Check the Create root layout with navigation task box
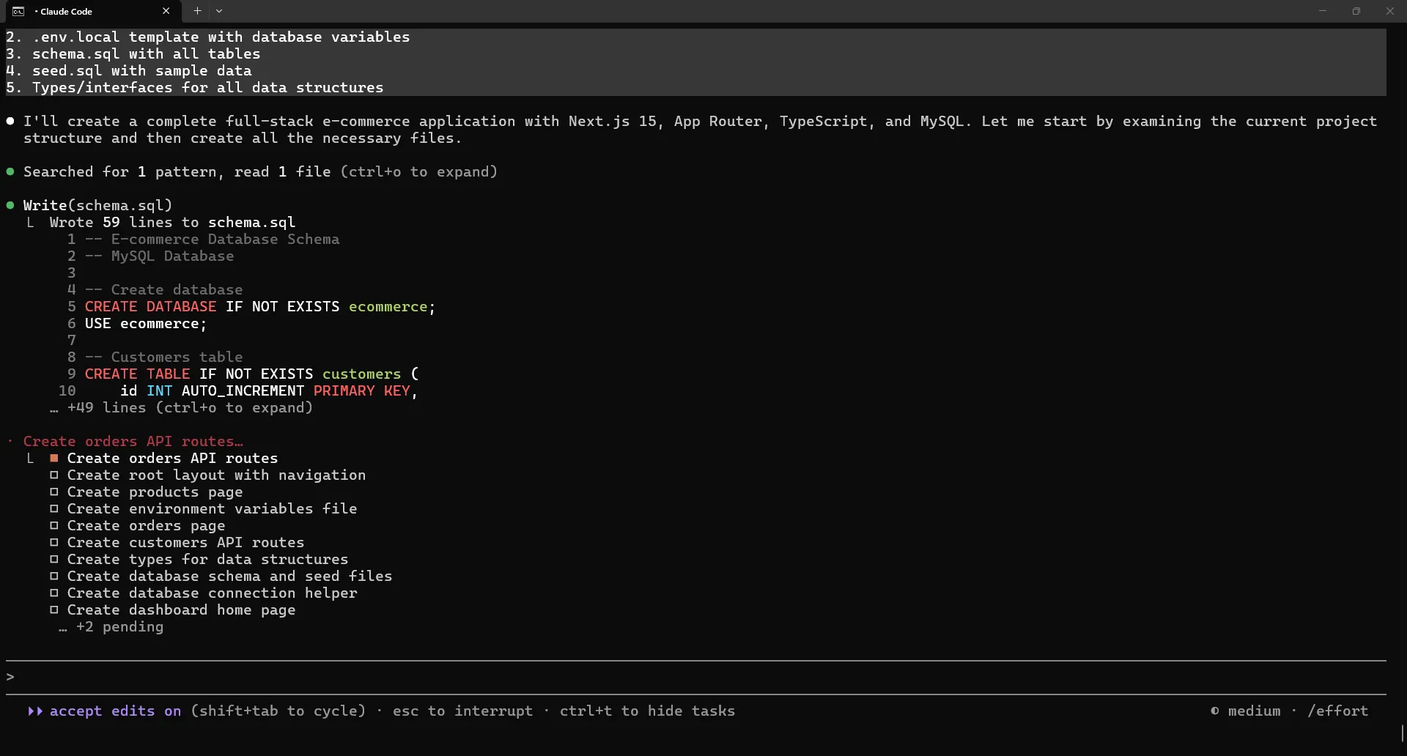This screenshot has height=756, width=1407. coord(53,475)
